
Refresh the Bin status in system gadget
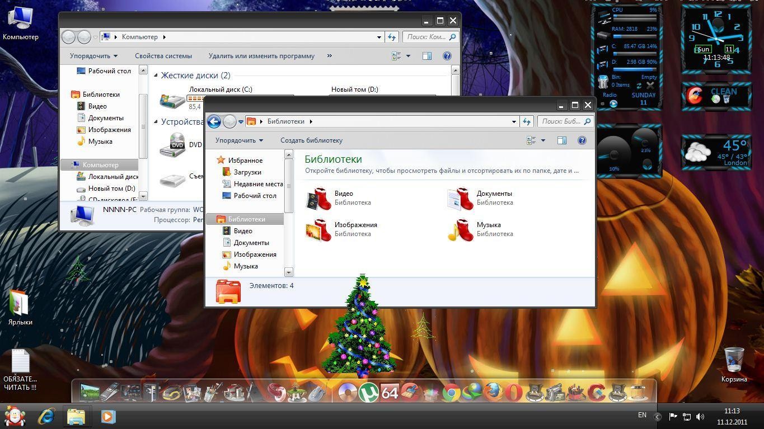pyautogui.click(x=639, y=86)
